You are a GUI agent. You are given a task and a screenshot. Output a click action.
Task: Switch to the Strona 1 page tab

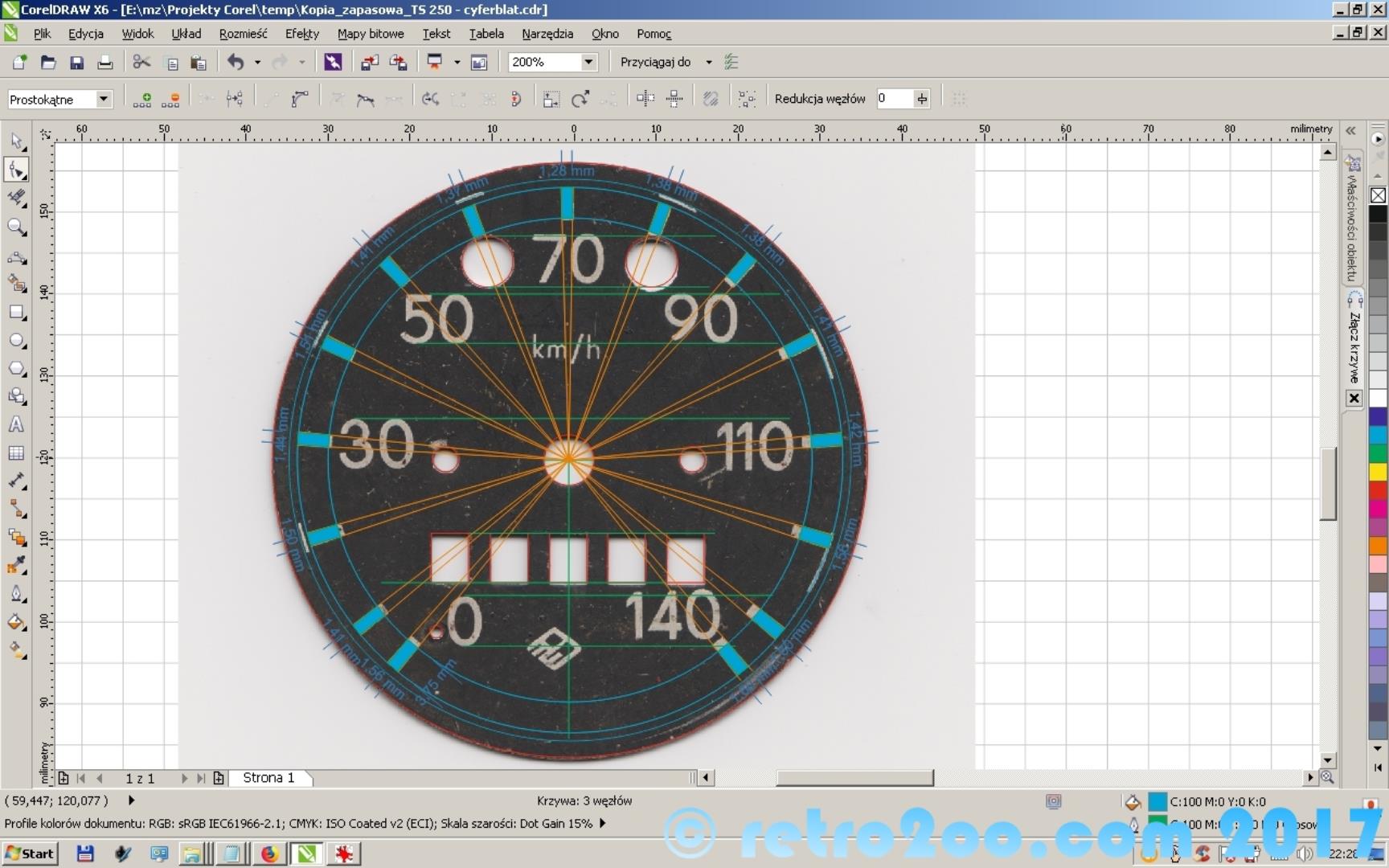[x=268, y=778]
